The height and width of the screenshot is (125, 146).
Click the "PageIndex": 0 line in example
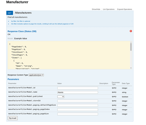click(x=19, y=46)
